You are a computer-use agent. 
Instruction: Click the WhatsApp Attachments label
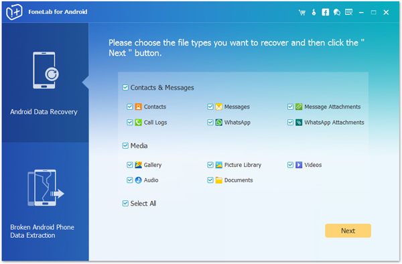coord(334,123)
